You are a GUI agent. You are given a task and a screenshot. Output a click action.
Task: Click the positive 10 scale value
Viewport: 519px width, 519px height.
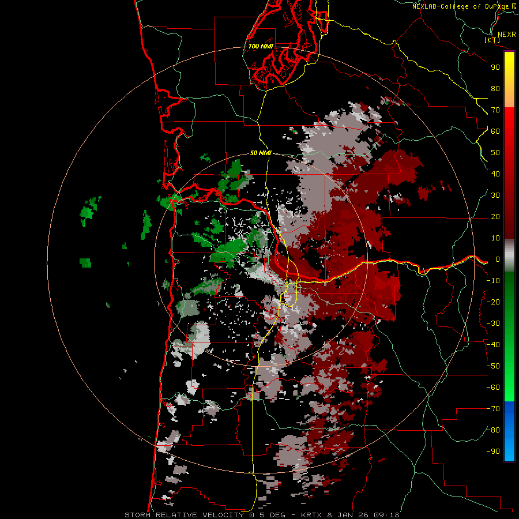(x=495, y=238)
